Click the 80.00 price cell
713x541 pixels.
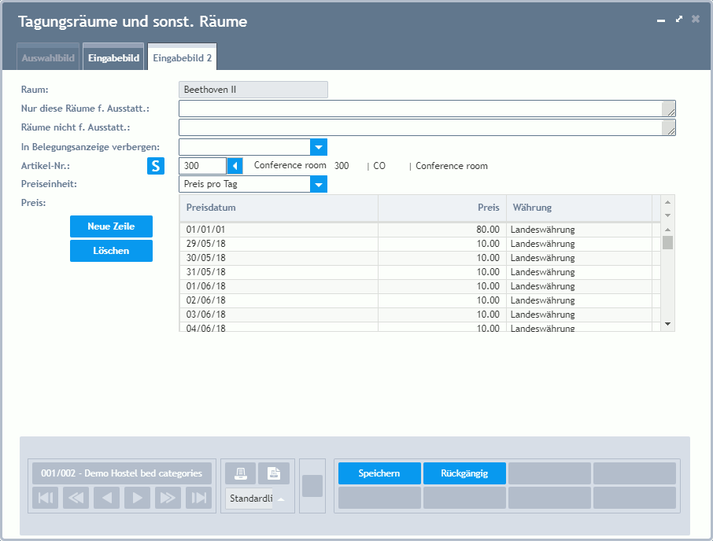tap(442, 230)
